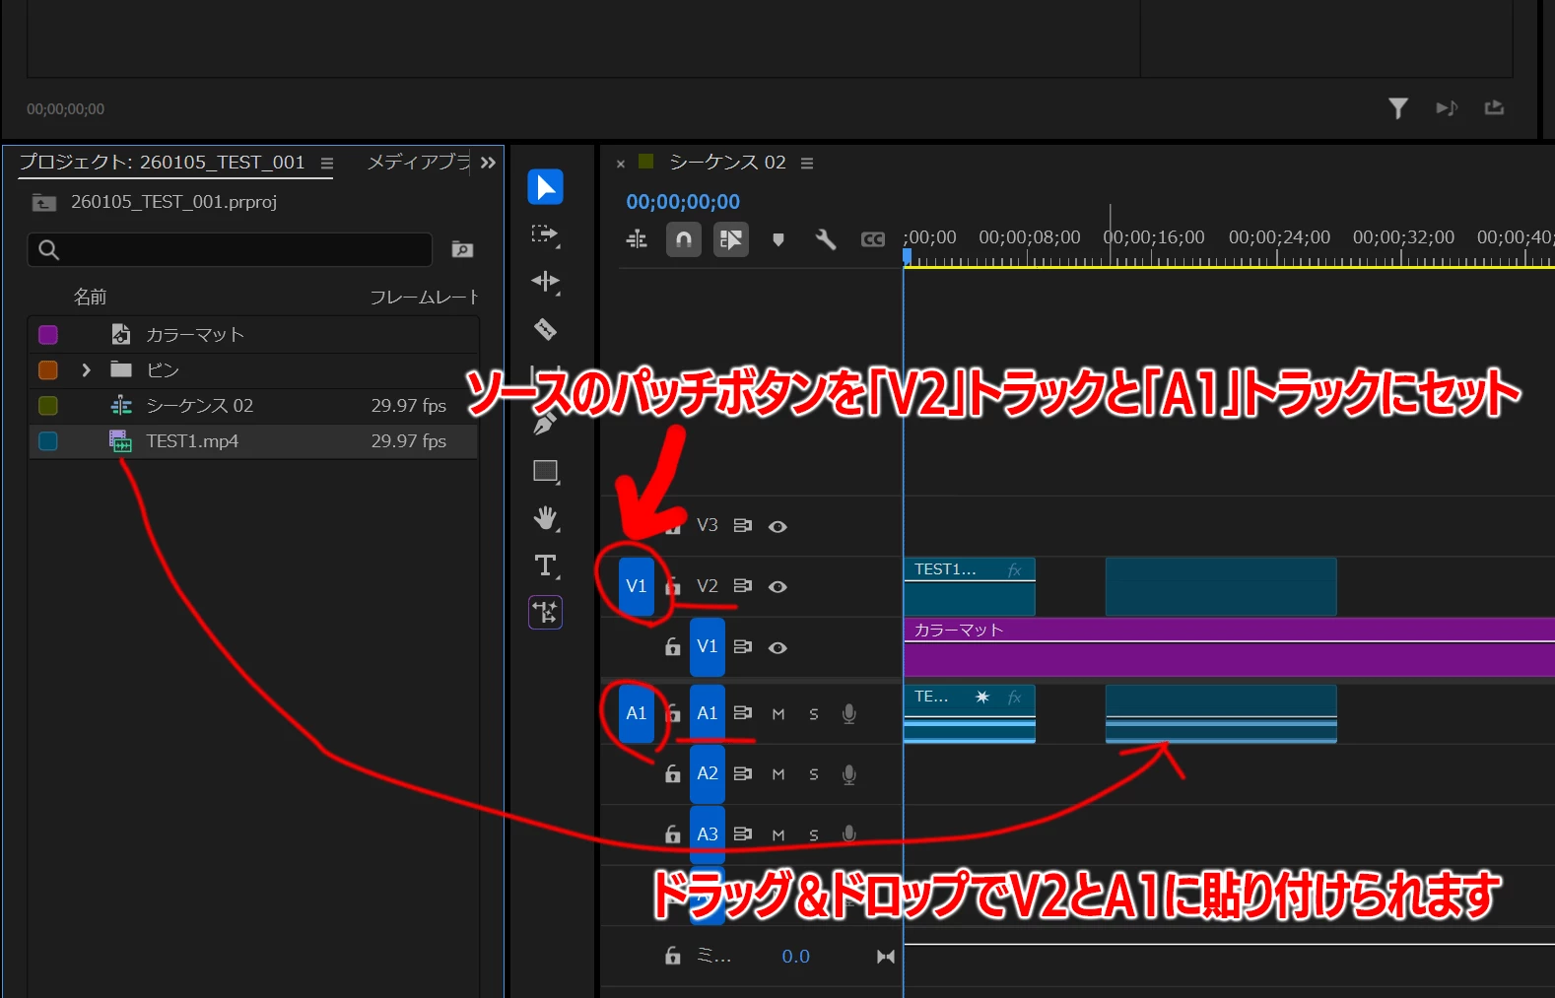The height and width of the screenshot is (998, 1555).
Task: Select the プロジェクト: 260105_TEST_001 tab
Action: [x=163, y=163]
